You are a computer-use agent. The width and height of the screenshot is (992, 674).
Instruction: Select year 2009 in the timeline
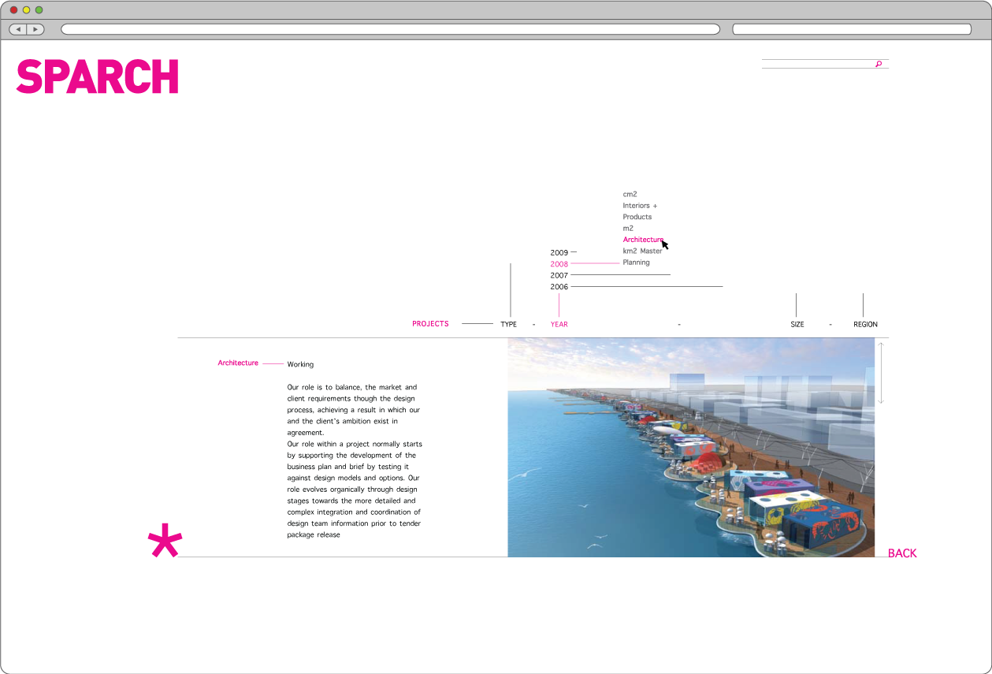pos(559,253)
